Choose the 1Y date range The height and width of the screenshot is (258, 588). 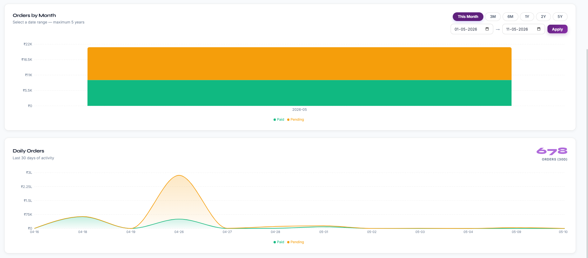click(527, 17)
